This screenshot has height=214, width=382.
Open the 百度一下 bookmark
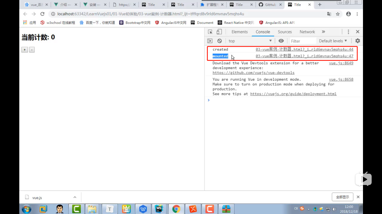97,23
